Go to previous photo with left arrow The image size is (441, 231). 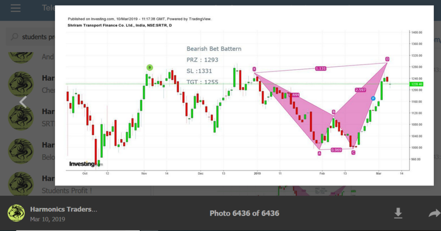coord(23,102)
